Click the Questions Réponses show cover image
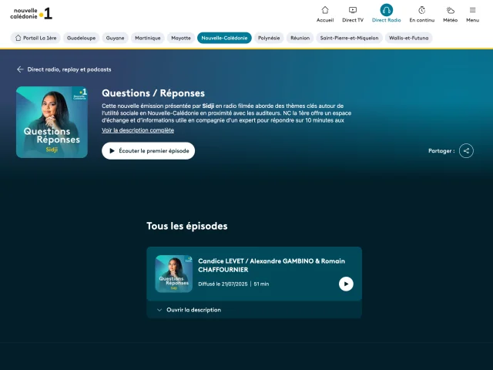Image resolution: width=493 pixels, height=370 pixels. [x=52, y=122]
